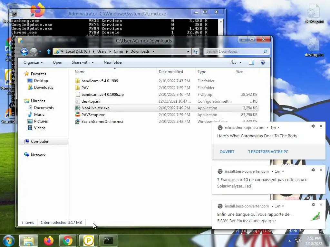The height and width of the screenshot is (247, 330).
Task: Open yellow P app in taskbar
Action: [x=88, y=241]
